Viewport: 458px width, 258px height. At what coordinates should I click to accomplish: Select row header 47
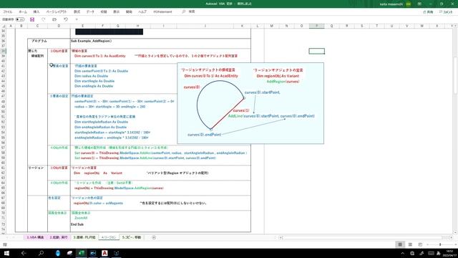pyautogui.click(x=3, y=96)
